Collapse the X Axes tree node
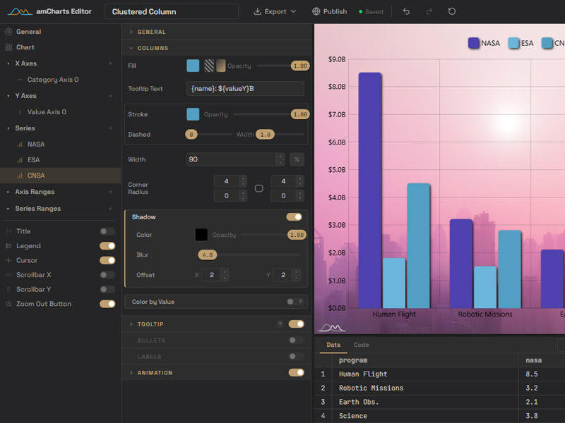 (8, 63)
